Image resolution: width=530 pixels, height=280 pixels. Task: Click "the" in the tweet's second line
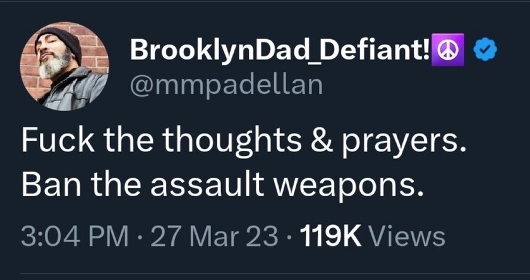(114, 185)
